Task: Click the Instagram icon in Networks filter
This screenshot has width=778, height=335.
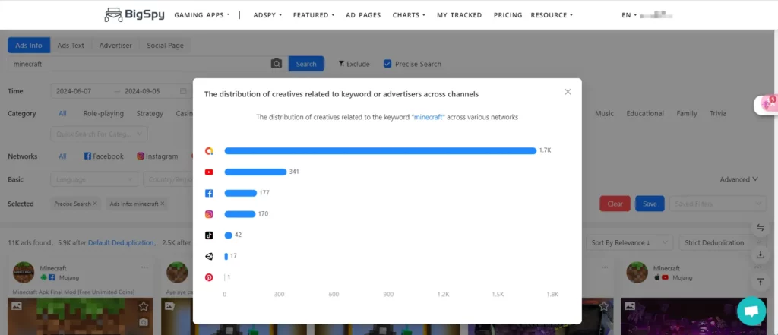Action: tap(141, 156)
